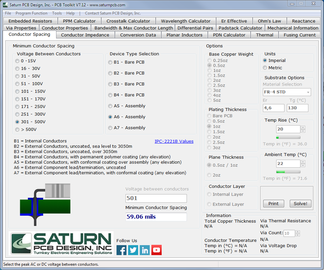The height and width of the screenshot is (270, 324).
Task: Open the Differential Pairs tab
Action: pos(195,28)
